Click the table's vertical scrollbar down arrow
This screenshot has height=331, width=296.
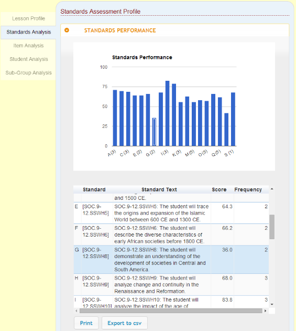[x=272, y=304]
